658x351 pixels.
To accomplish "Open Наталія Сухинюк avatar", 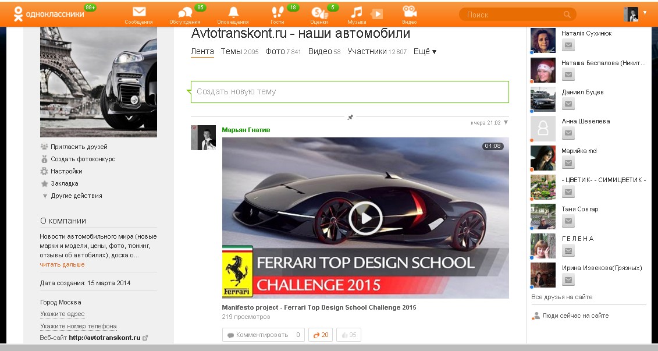I will pos(543,41).
